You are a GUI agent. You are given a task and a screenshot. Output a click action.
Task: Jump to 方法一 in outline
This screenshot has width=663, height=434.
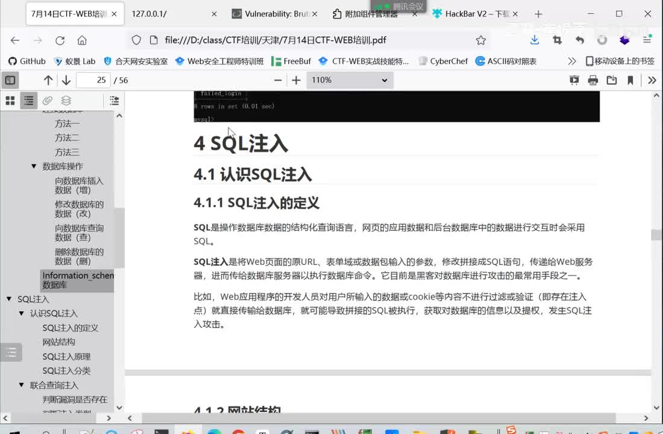coord(67,124)
